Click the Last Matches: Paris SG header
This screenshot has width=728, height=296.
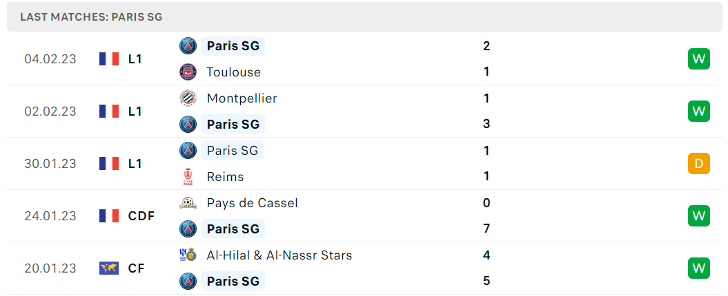[x=364, y=17]
